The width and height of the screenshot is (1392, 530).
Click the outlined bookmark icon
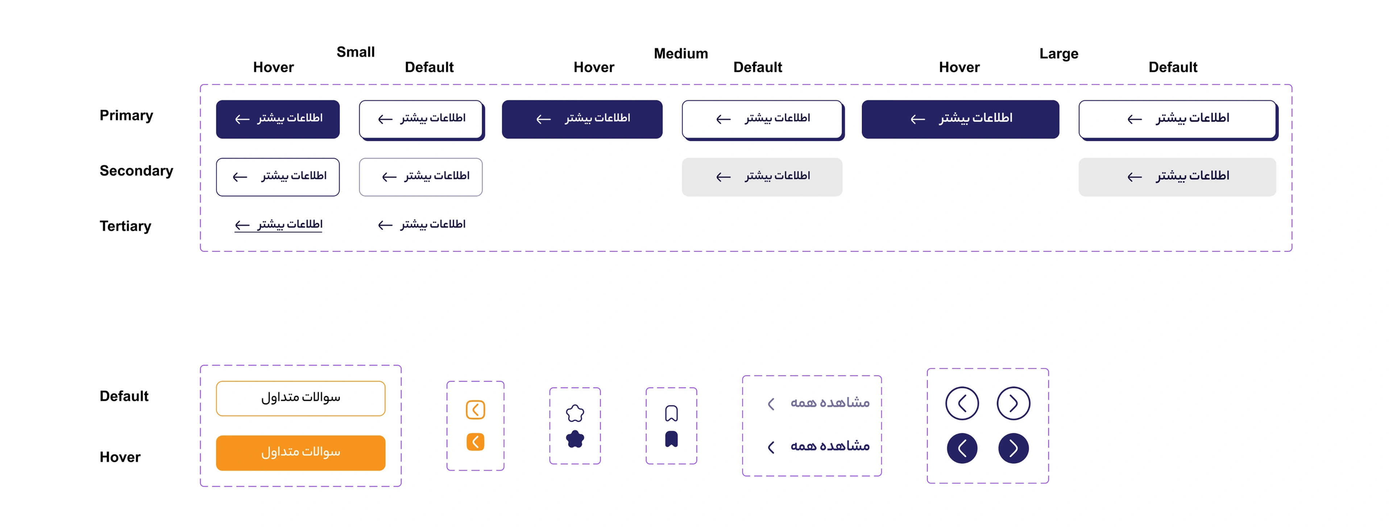pyautogui.click(x=671, y=413)
